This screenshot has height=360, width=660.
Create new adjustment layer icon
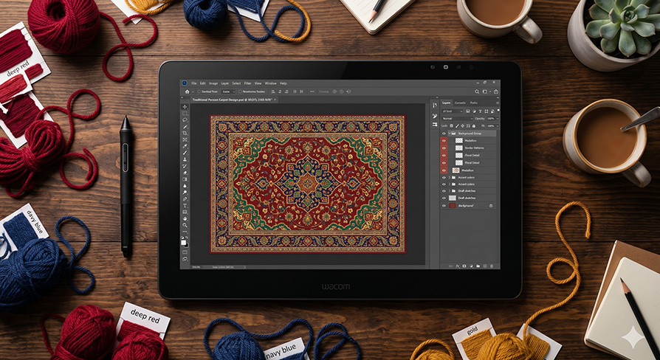471,266
